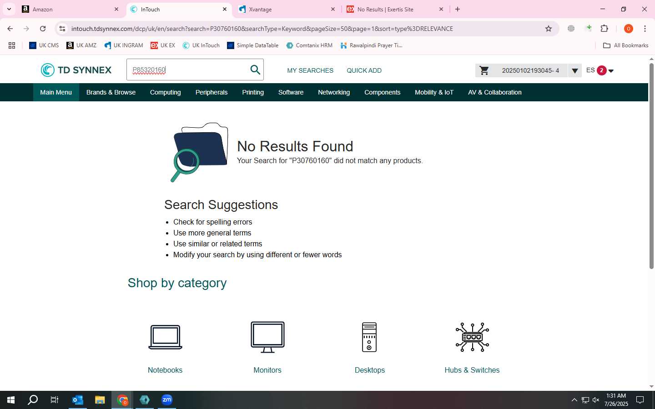Switch to the Xvantage tab

click(x=287, y=9)
